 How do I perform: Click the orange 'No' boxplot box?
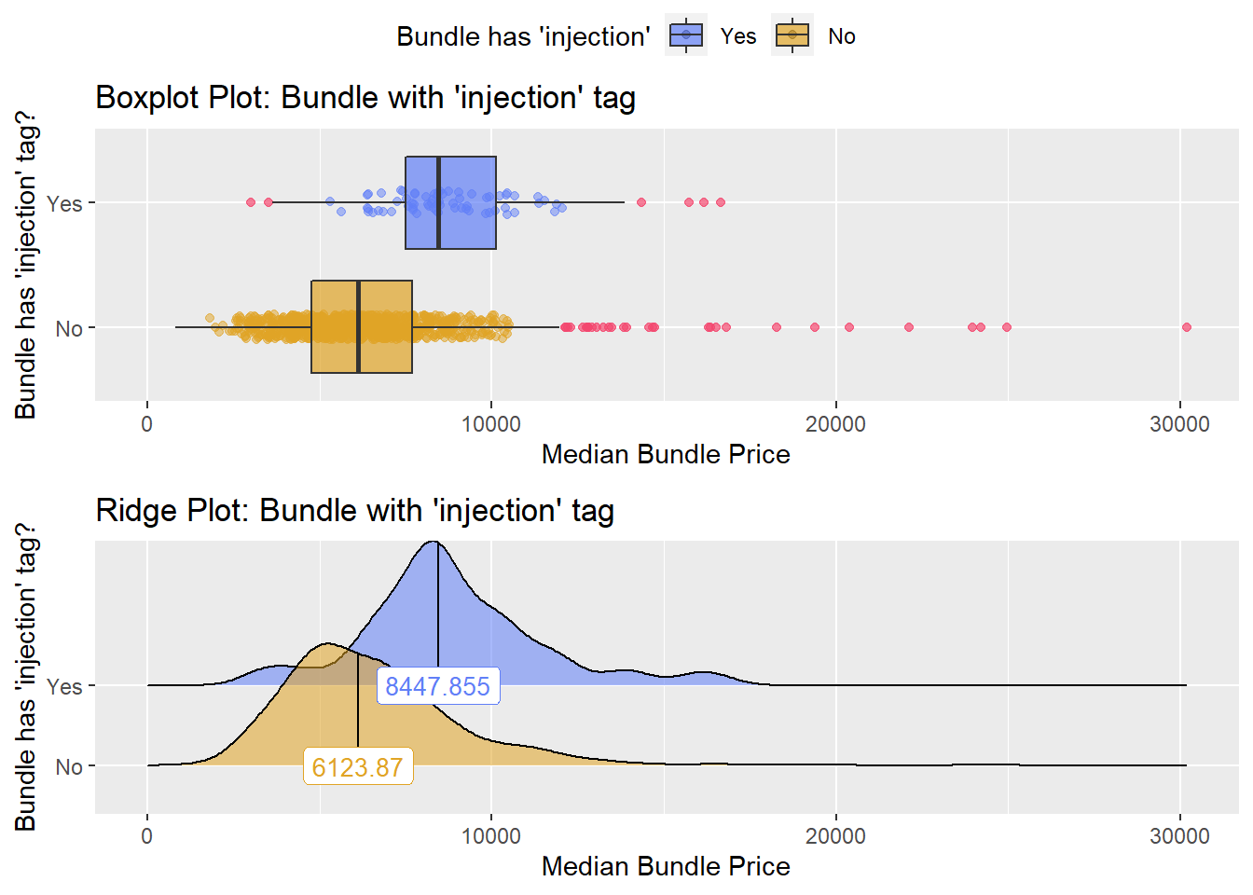pyautogui.click(x=362, y=326)
